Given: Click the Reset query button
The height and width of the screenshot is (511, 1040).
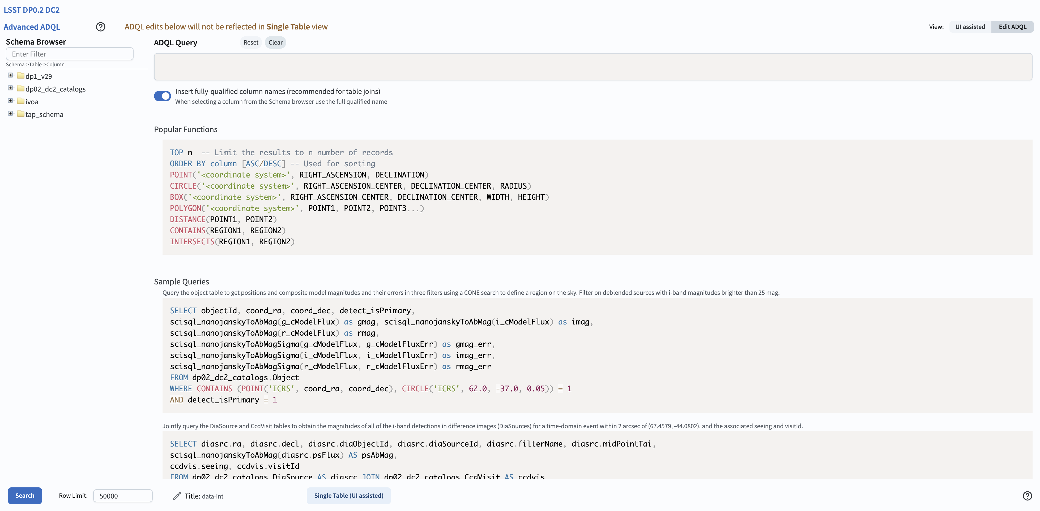Looking at the screenshot, I should coord(251,42).
